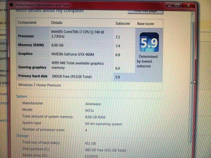211x158 pixels.
Task: Click the 8.00 GB RAM value
Action: (x=95, y=117)
